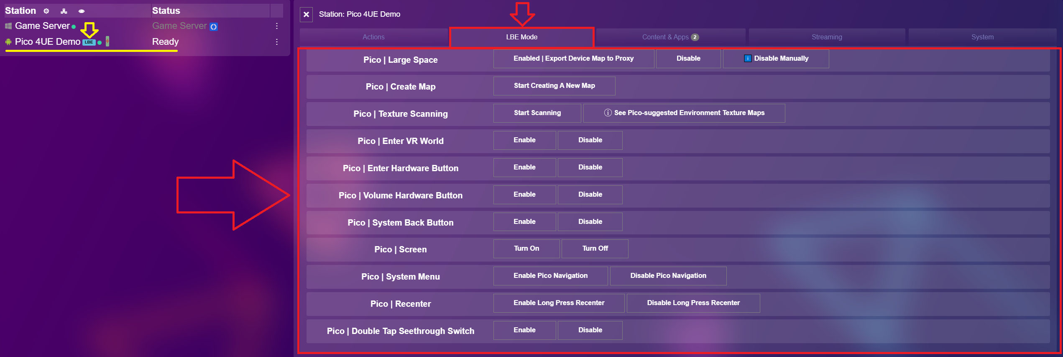
Task: Disable Pico Enter VR World
Action: (590, 140)
